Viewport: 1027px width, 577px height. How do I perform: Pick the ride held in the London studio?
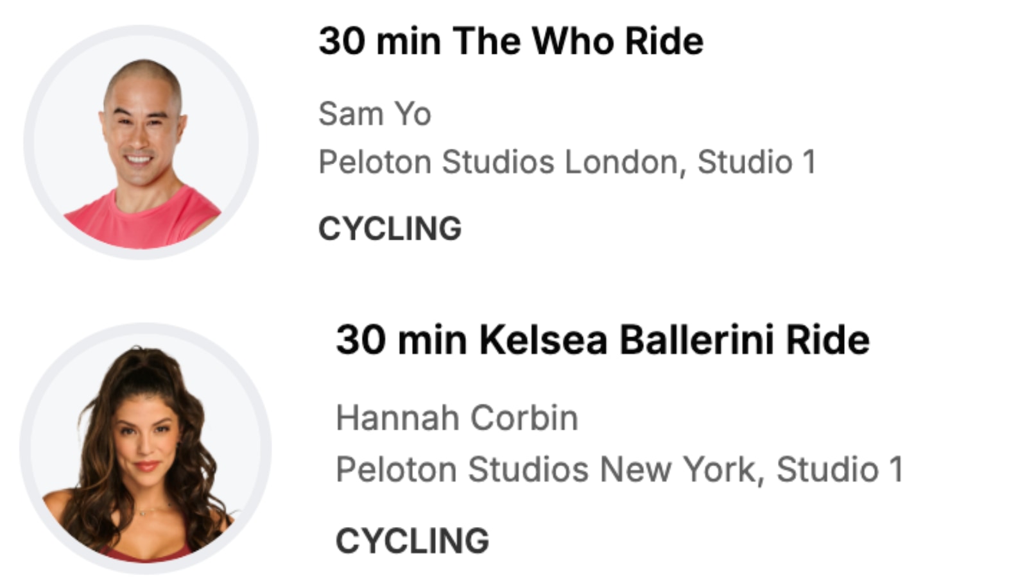510,42
